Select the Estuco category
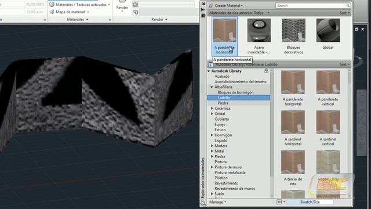Screen dimensions: 371x209 [220, 129]
